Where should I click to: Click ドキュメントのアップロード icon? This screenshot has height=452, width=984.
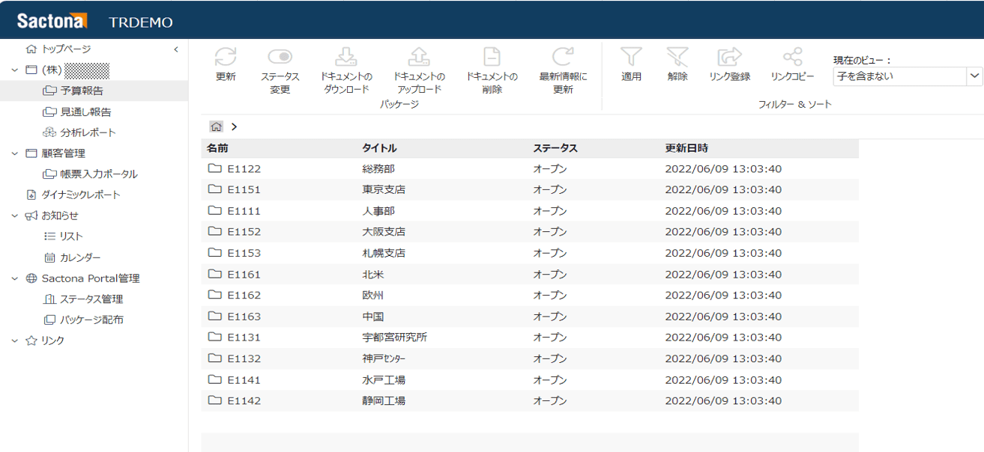(418, 58)
